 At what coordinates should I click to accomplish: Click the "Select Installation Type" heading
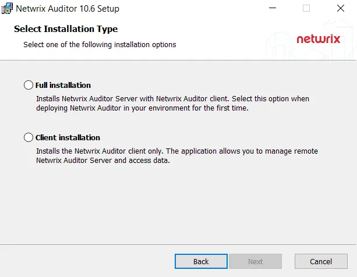[x=66, y=29]
